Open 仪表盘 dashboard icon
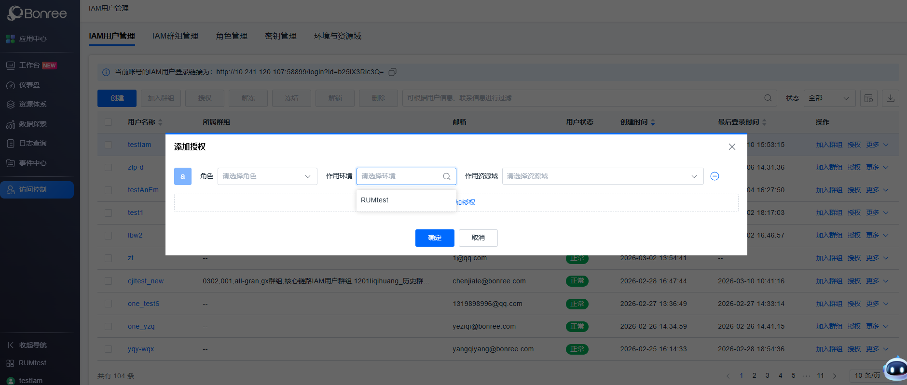Screen dimensions: 907x385 [x=11, y=85]
